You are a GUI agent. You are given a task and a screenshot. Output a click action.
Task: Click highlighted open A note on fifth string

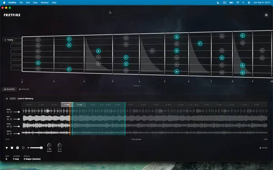pyautogui.click(x=38, y=63)
